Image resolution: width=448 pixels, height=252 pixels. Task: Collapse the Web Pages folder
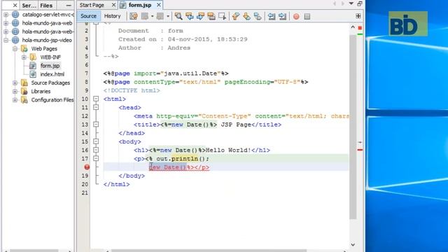pyautogui.click(x=15, y=49)
